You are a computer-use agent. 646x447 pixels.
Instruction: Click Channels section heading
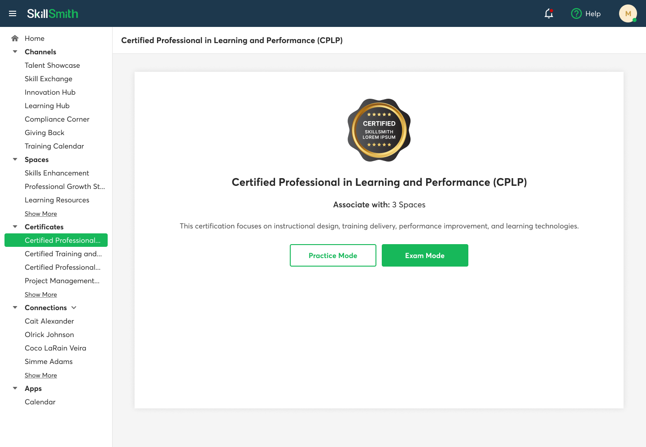pyautogui.click(x=40, y=52)
